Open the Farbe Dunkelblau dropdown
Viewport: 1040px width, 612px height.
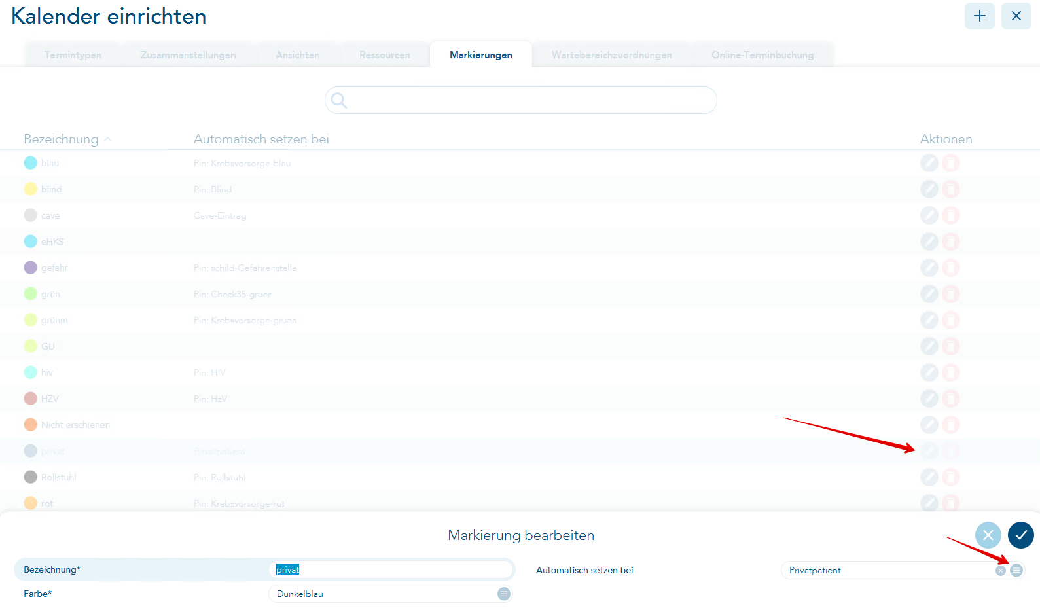(503, 594)
